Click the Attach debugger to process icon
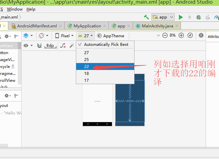The width and height of the screenshot is (219, 159). point(208,17)
